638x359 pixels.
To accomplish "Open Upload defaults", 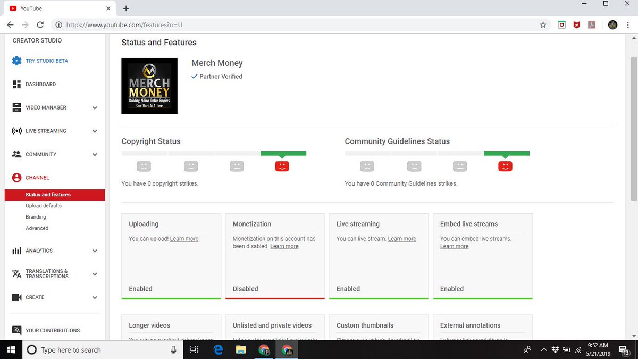I will point(44,206).
